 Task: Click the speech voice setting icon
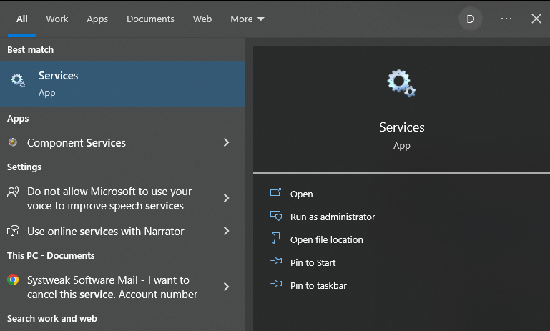[x=13, y=192]
